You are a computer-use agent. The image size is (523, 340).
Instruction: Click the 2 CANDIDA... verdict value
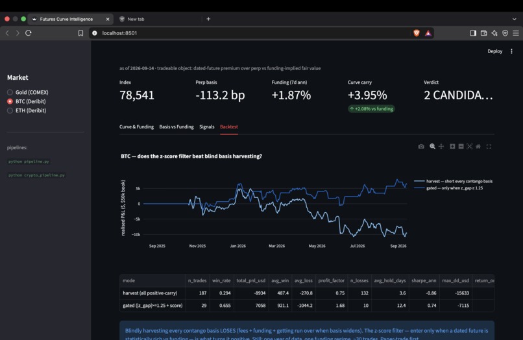458,95
